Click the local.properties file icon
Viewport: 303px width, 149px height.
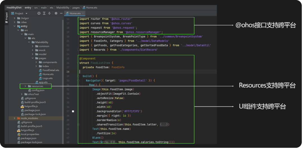coord(19,134)
